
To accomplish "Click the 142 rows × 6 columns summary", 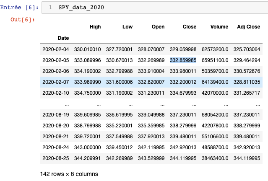I will pyautogui.click(x=69, y=173).
